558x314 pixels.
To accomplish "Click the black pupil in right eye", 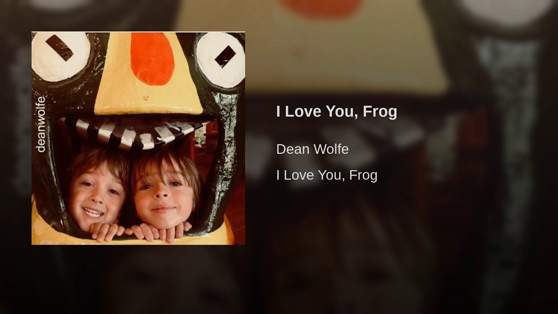I will click(225, 57).
